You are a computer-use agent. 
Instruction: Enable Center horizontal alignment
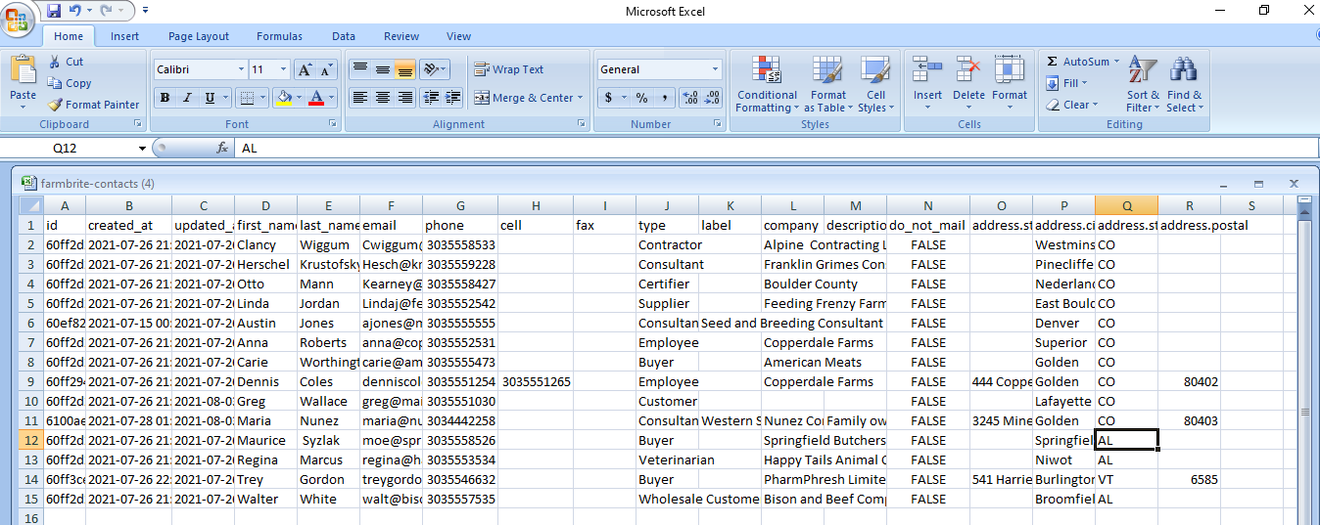coord(383,98)
